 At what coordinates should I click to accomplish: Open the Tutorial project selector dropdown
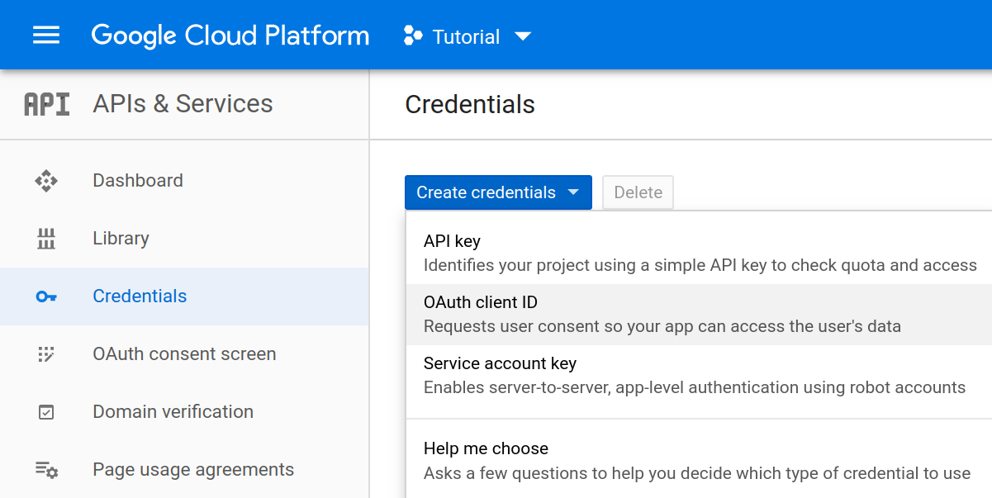click(x=524, y=37)
